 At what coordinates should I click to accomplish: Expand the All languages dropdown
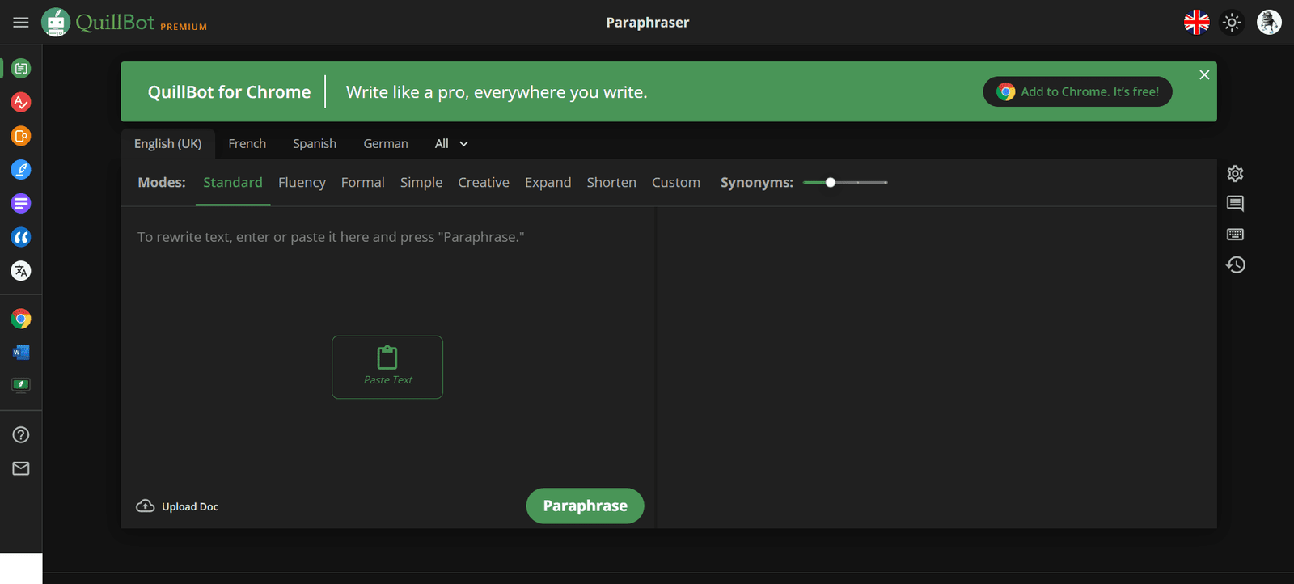tap(451, 144)
